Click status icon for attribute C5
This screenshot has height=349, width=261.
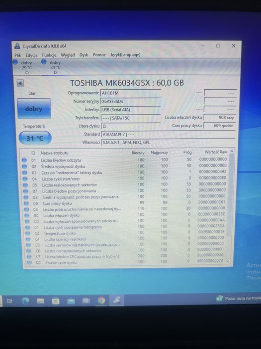tap(28, 245)
